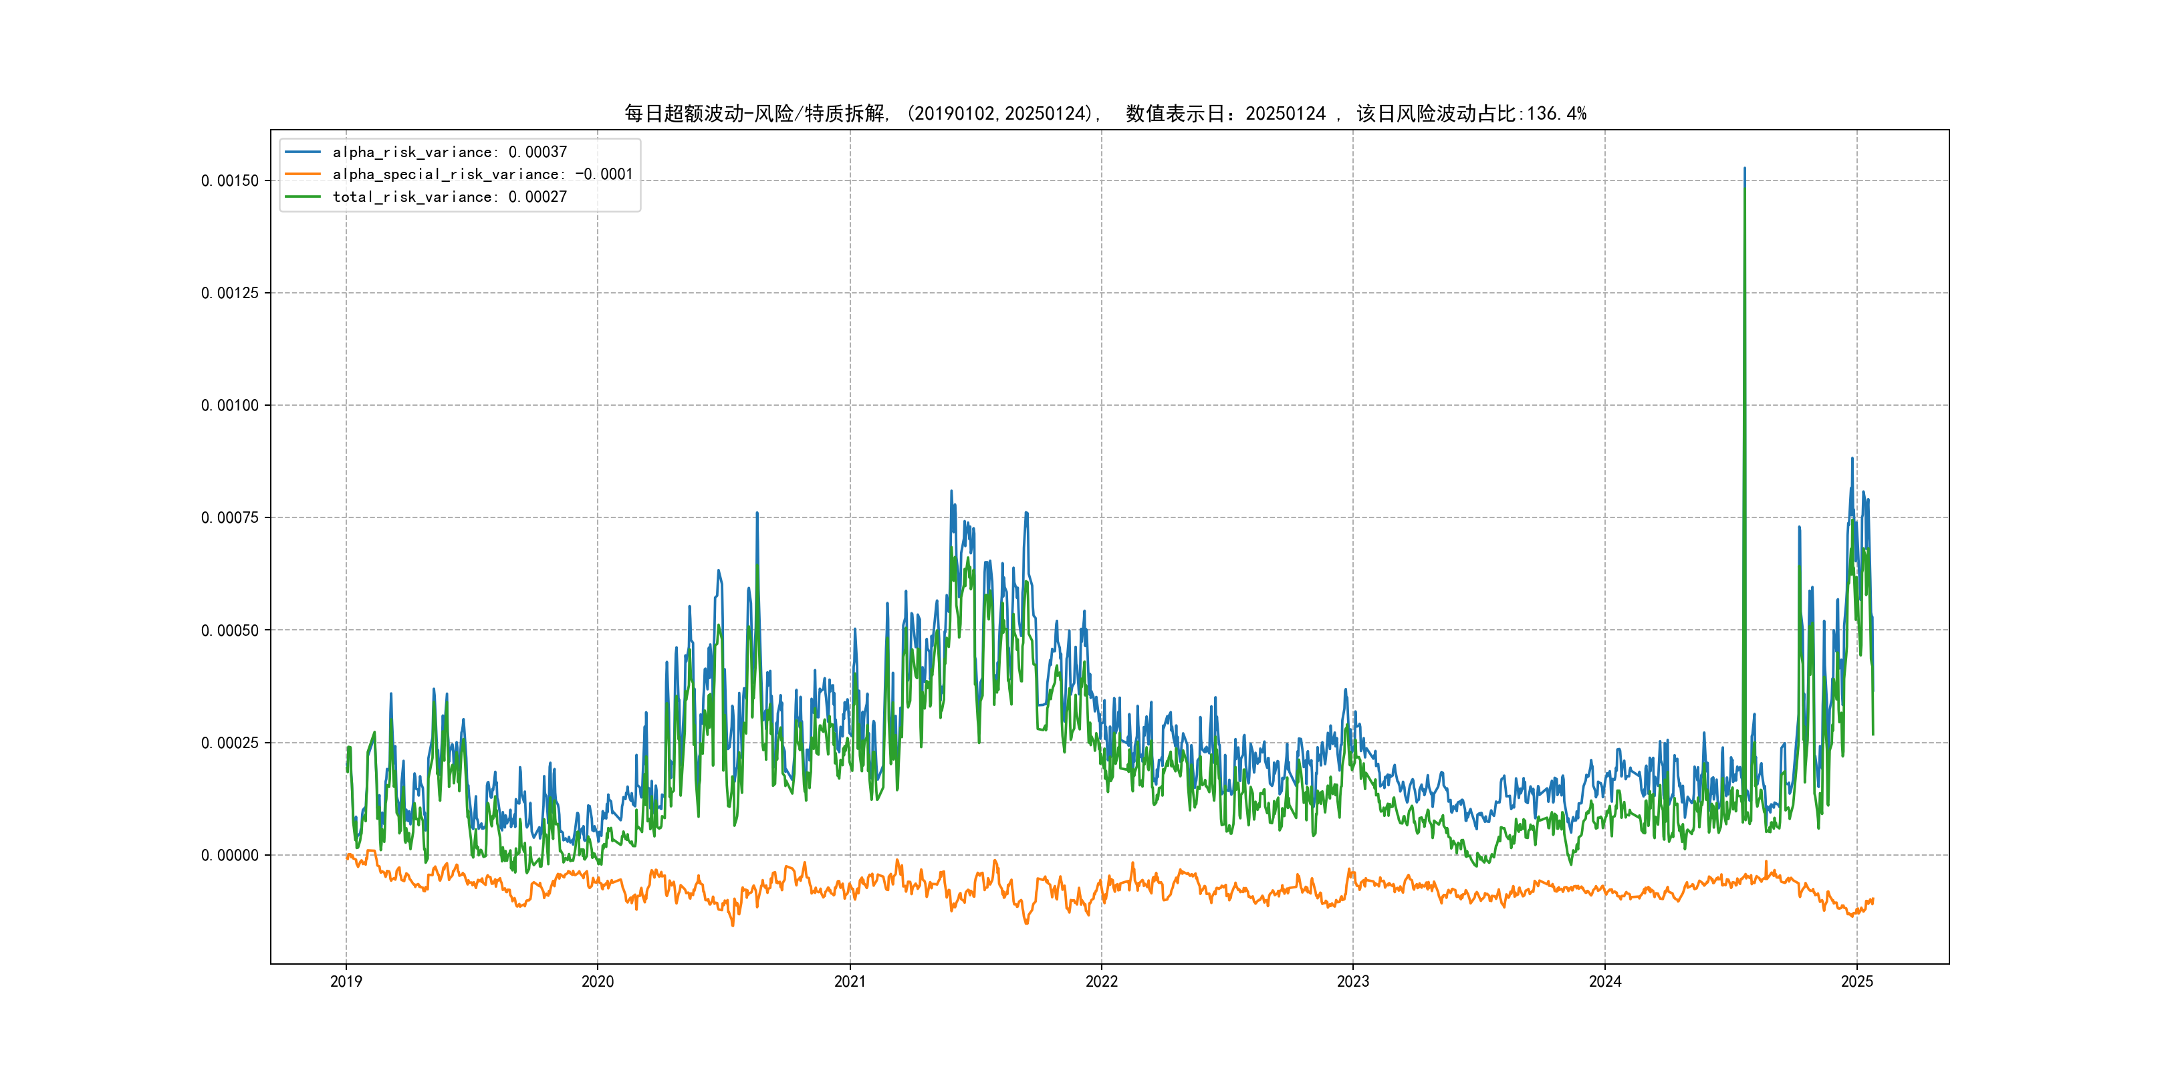Image resolution: width=2166 pixels, height=1083 pixels.
Task: Click the 0.00025 y-axis tick label
Action: pyautogui.click(x=229, y=743)
